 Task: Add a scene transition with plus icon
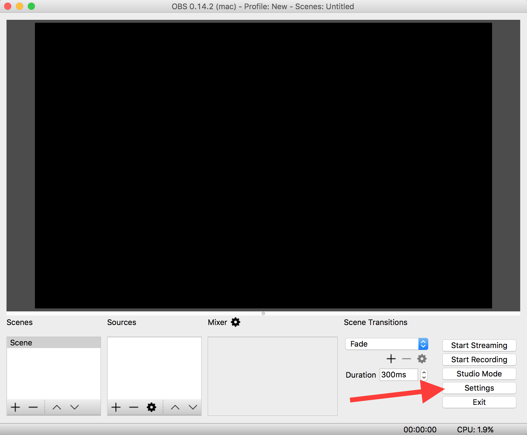click(x=391, y=359)
